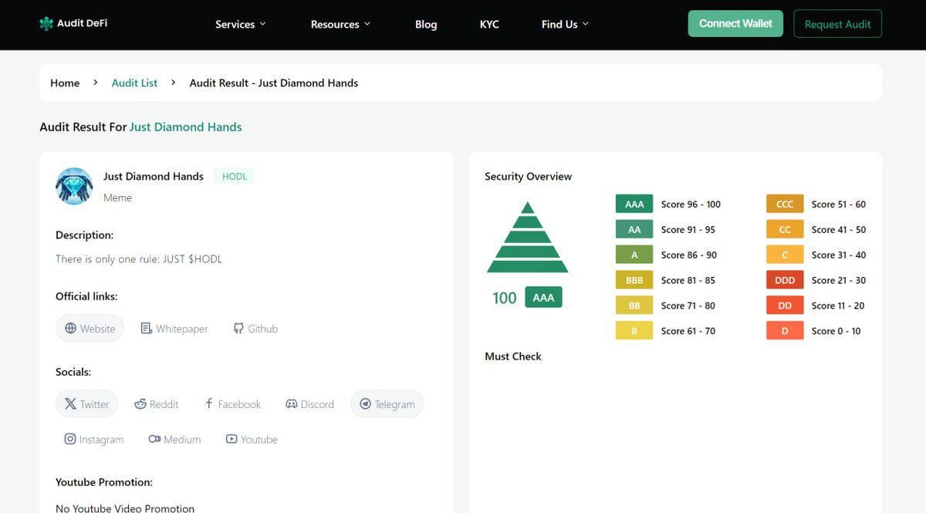Click the Connect Wallet button

pyautogui.click(x=735, y=23)
